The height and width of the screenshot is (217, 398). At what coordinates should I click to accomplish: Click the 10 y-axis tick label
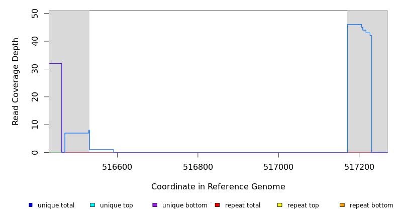35,125
